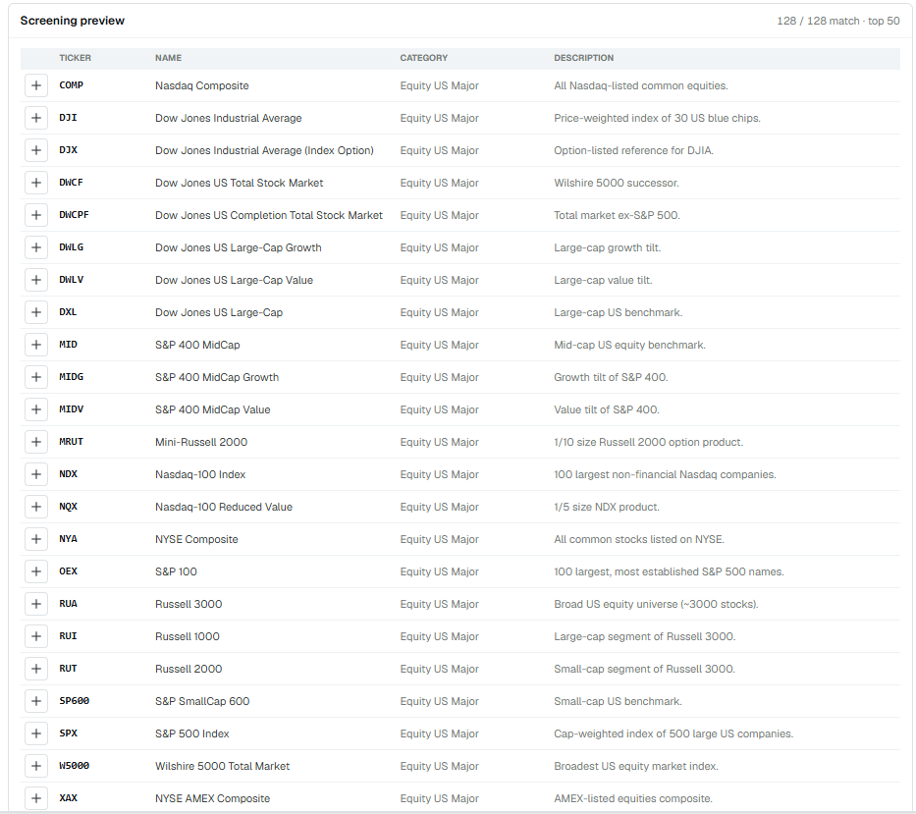
Task: Click '1/5 size NDX product.' description
Action: 607,508
